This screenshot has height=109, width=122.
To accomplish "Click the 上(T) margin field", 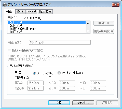I will (98, 83).
